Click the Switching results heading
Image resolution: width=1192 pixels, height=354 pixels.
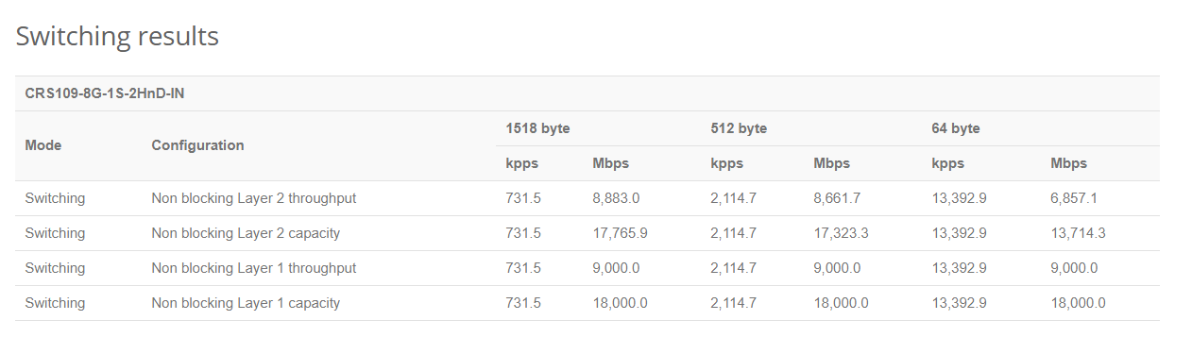tap(117, 37)
